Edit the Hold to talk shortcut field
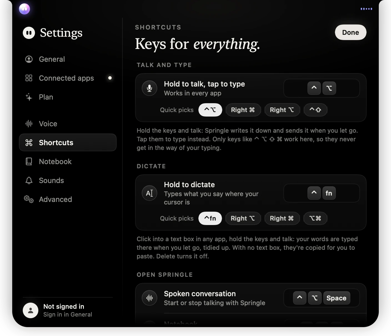391x336 pixels. (322, 88)
